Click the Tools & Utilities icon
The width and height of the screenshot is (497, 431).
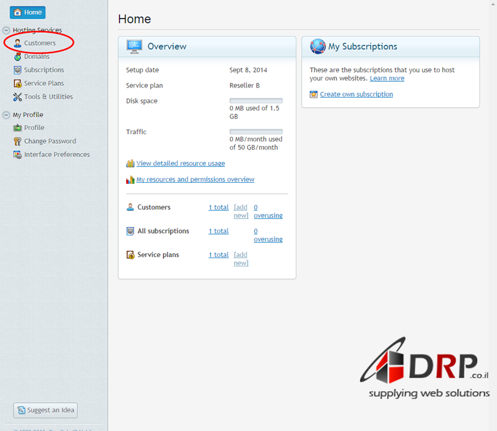point(18,97)
